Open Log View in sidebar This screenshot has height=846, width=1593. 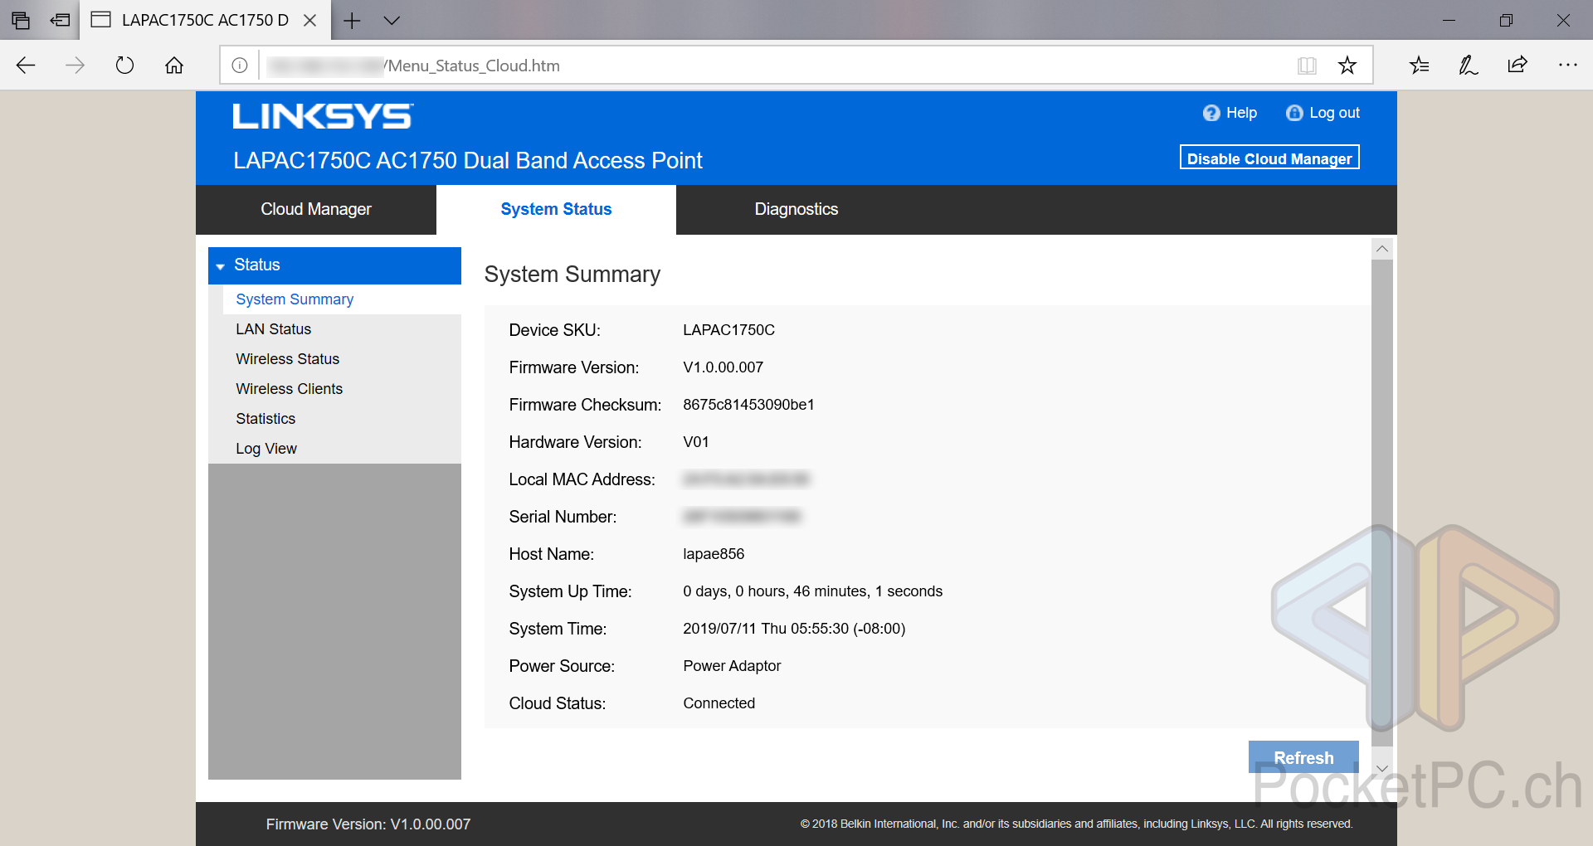265,449
